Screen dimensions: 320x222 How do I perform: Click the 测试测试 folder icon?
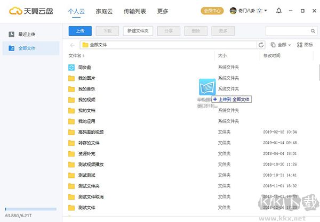click(71, 175)
